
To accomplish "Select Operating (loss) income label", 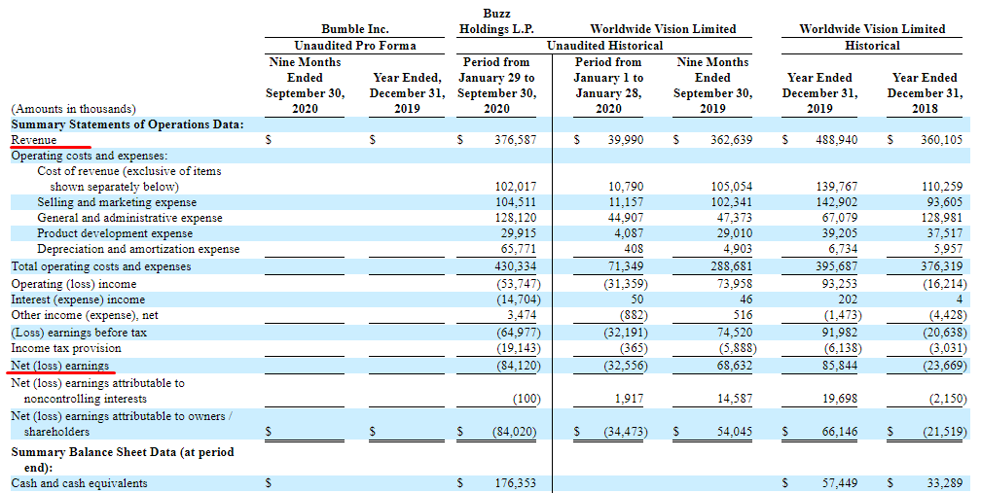I will 74,284.
